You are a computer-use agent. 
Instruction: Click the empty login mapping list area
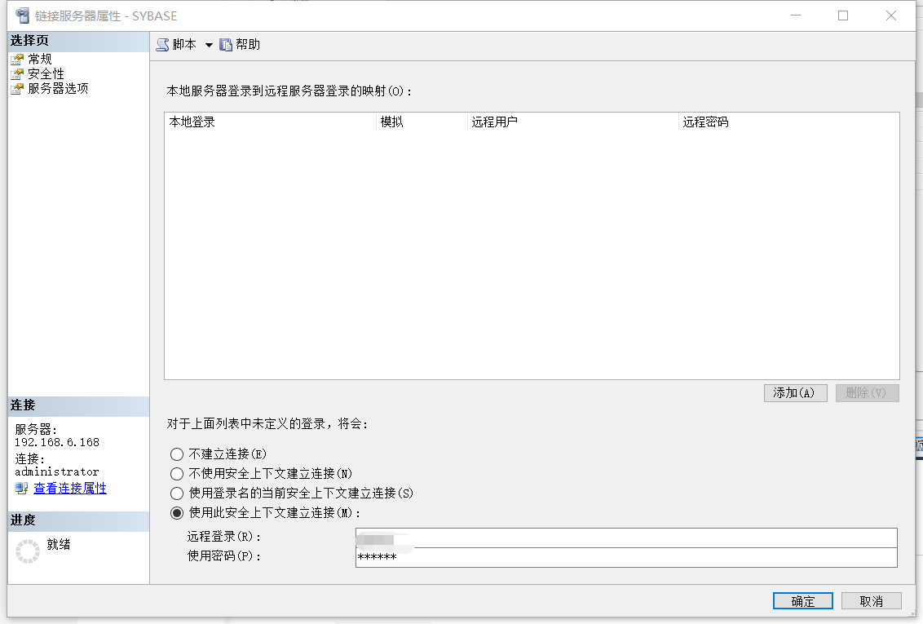[532, 254]
